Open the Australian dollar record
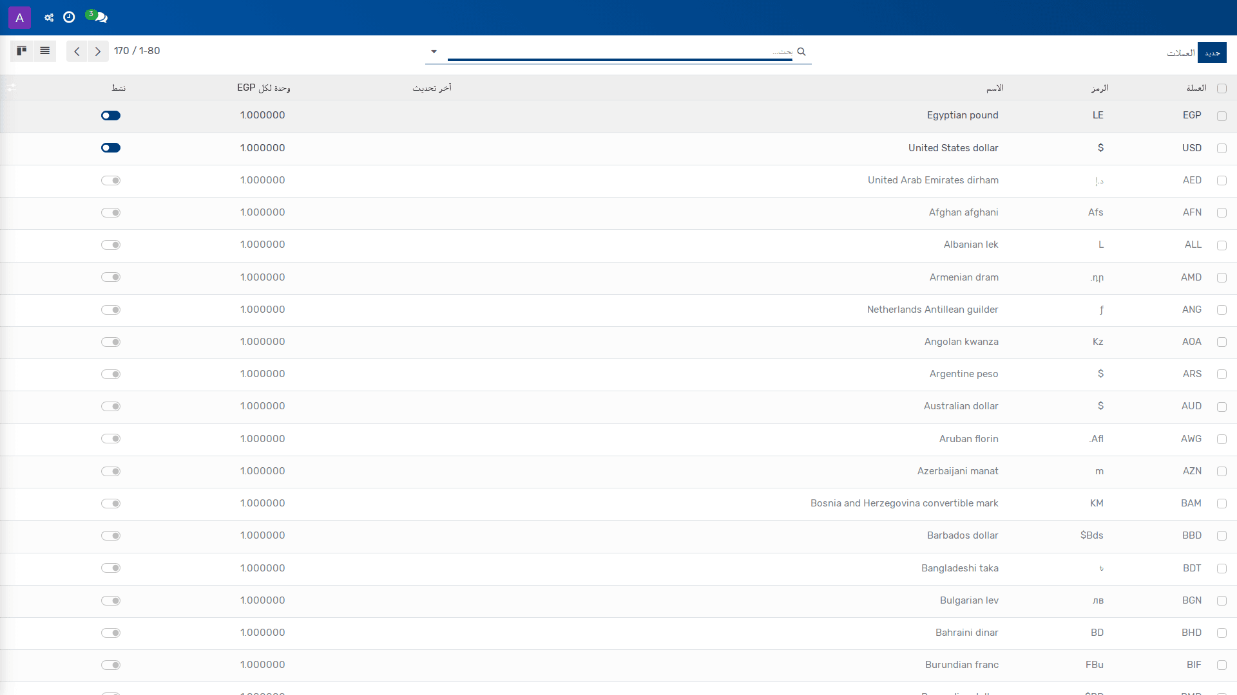Image resolution: width=1237 pixels, height=695 pixels. click(961, 406)
